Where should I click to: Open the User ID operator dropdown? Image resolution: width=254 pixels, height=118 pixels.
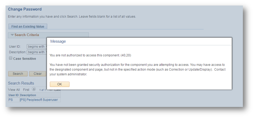pos(37,47)
